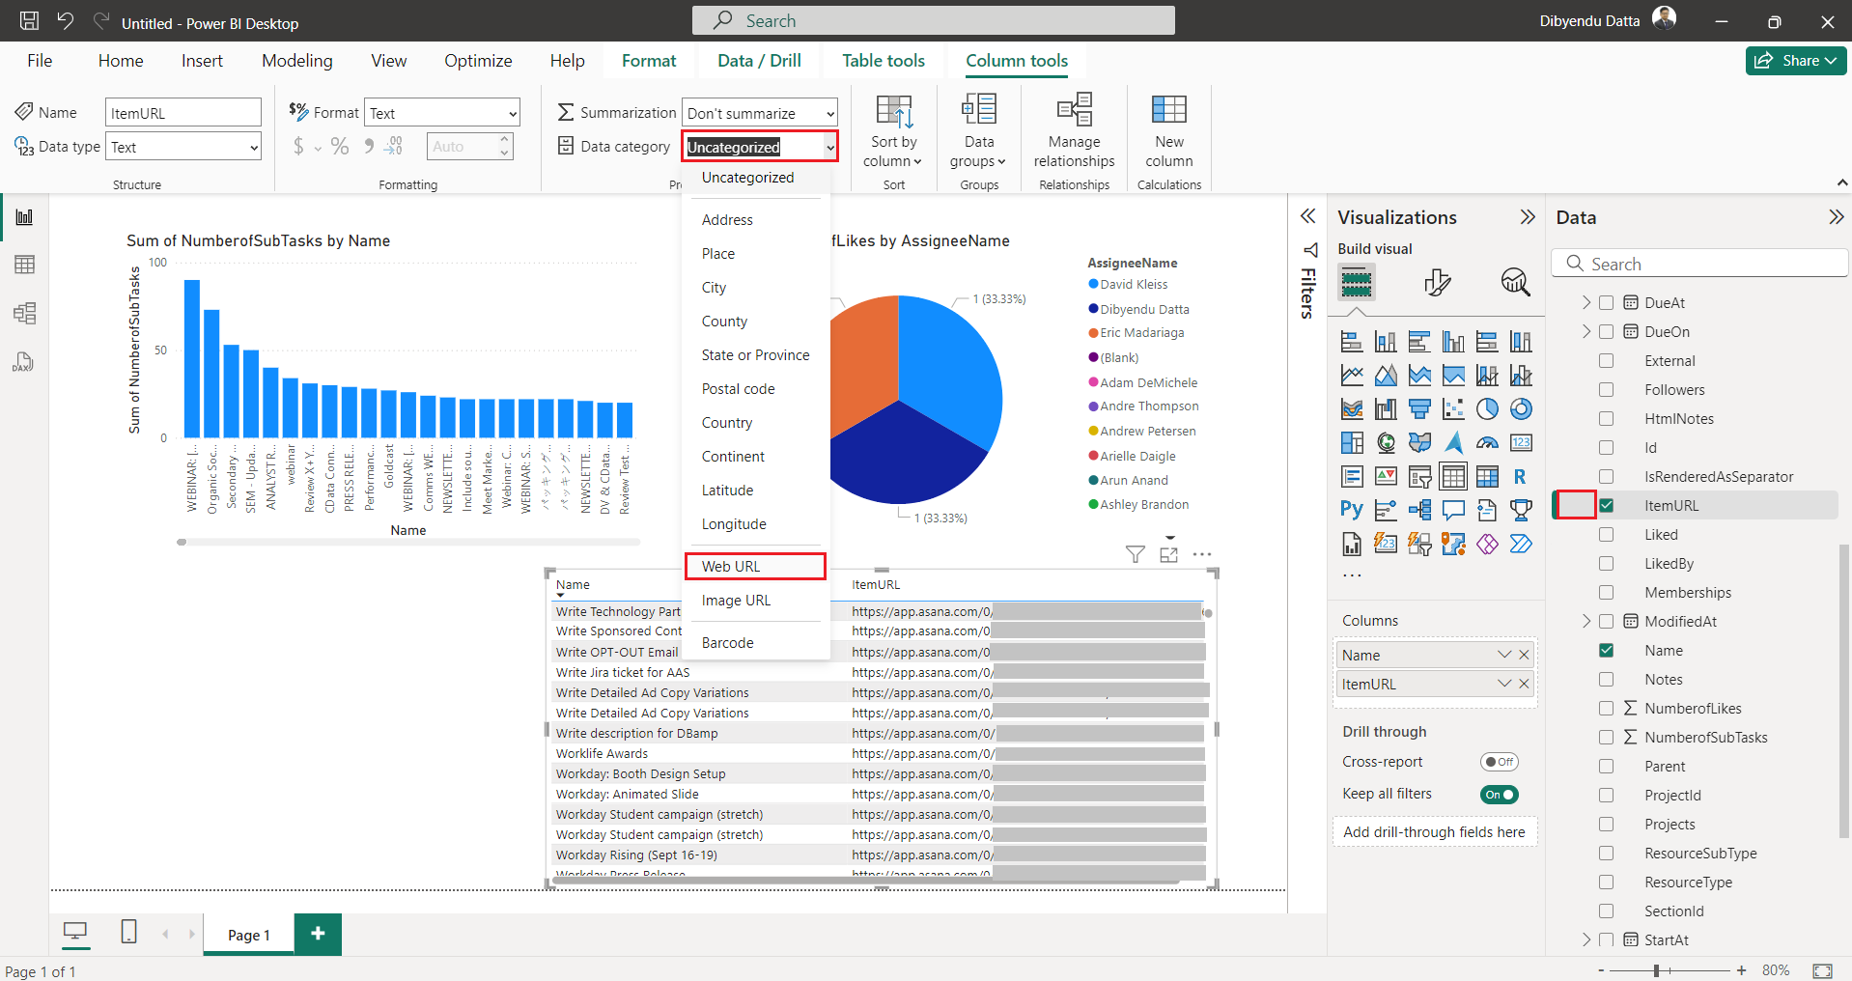
Task: Click the filter icon above the table
Action: click(x=1136, y=554)
